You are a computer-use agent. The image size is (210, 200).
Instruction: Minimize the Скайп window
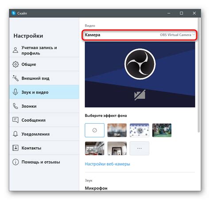click(x=169, y=13)
